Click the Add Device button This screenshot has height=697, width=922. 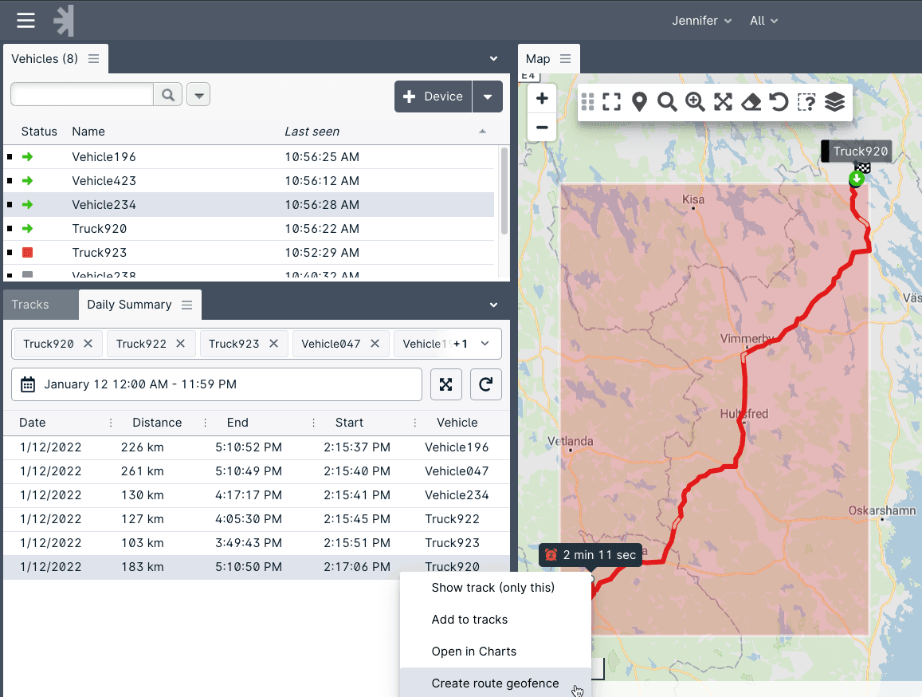[433, 96]
